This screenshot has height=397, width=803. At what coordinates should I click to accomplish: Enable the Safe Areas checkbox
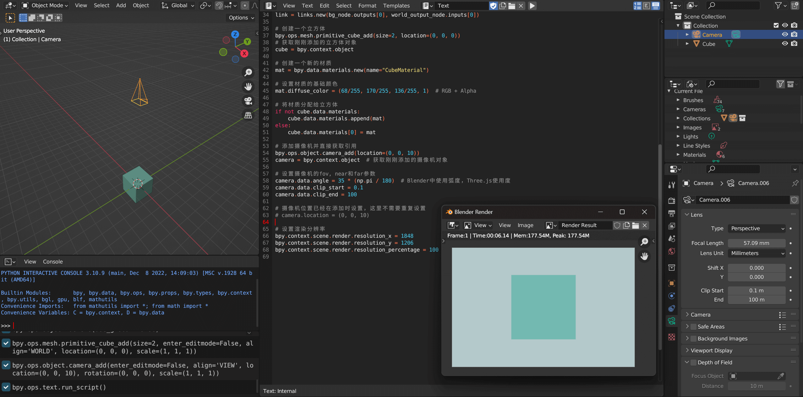(694, 327)
